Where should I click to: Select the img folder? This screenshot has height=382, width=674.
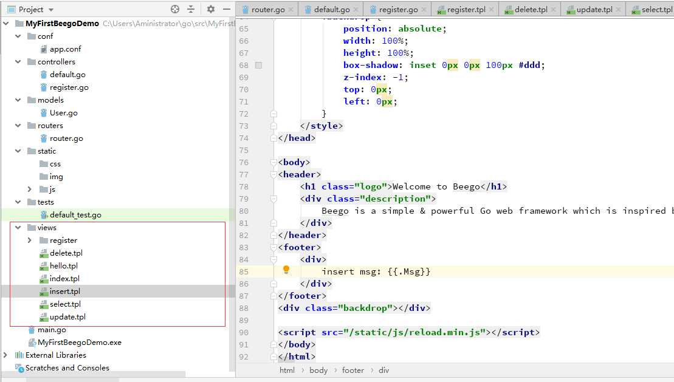(56, 177)
